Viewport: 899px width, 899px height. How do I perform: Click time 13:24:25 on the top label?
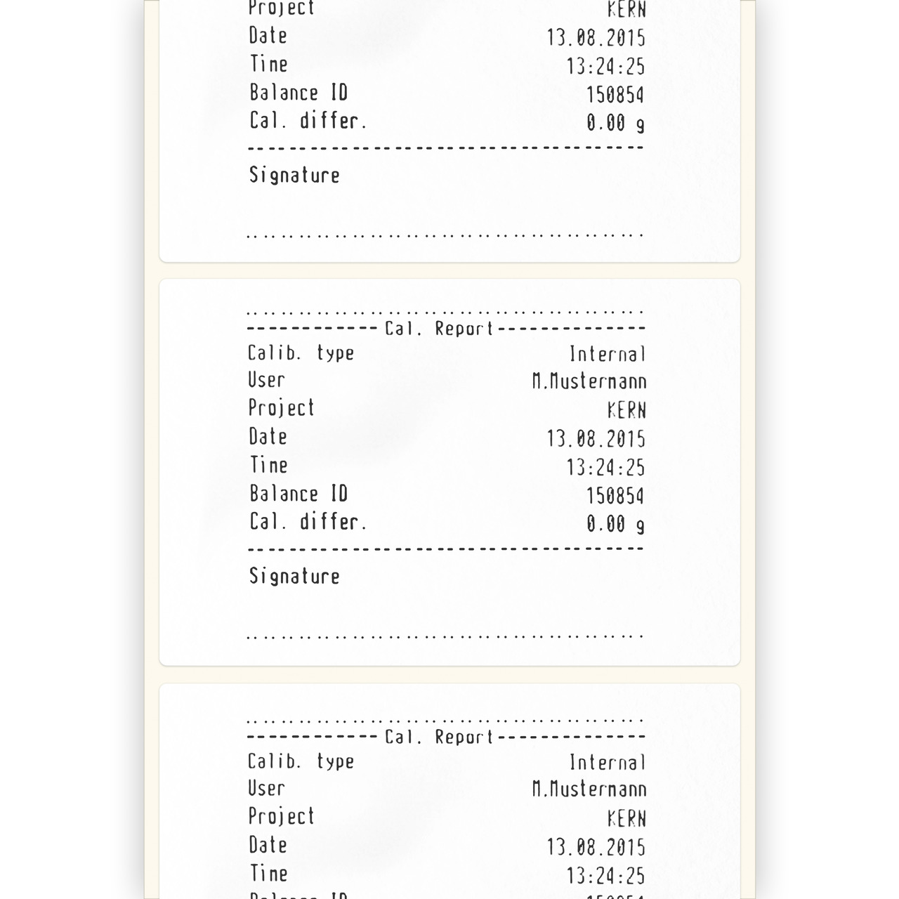[x=605, y=67]
